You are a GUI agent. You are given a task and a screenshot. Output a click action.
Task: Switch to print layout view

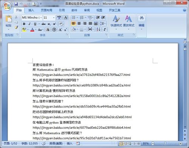click(121, 143)
